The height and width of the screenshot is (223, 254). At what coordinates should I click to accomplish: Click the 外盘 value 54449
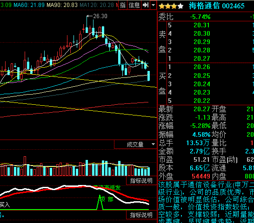point(201,176)
